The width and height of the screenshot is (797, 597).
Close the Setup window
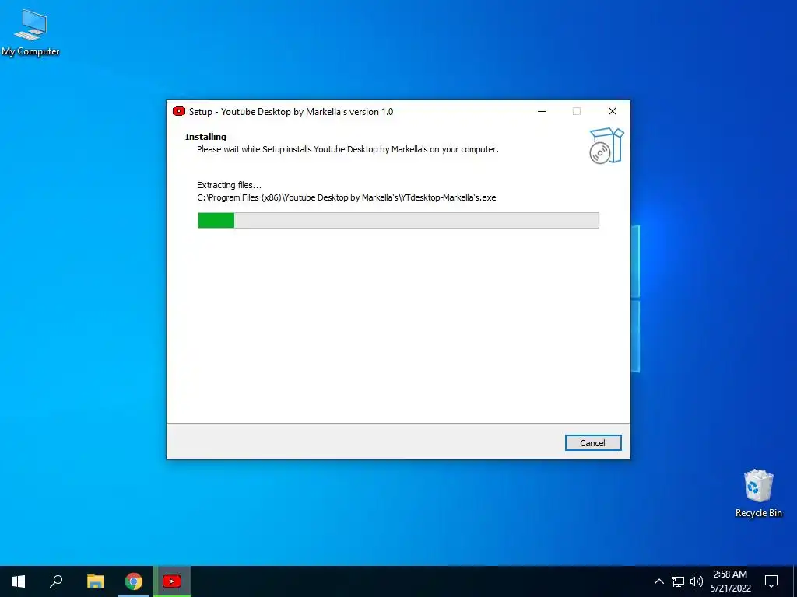613,111
